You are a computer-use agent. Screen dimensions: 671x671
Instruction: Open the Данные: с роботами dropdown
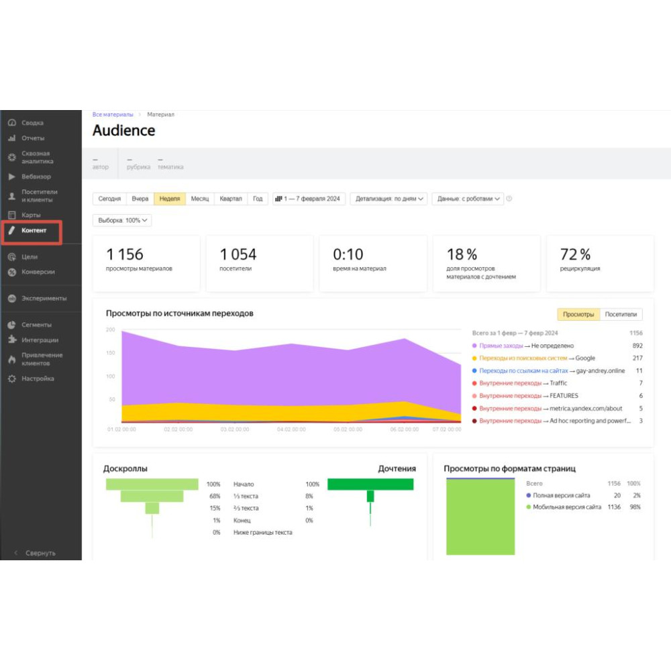coord(469,199)
